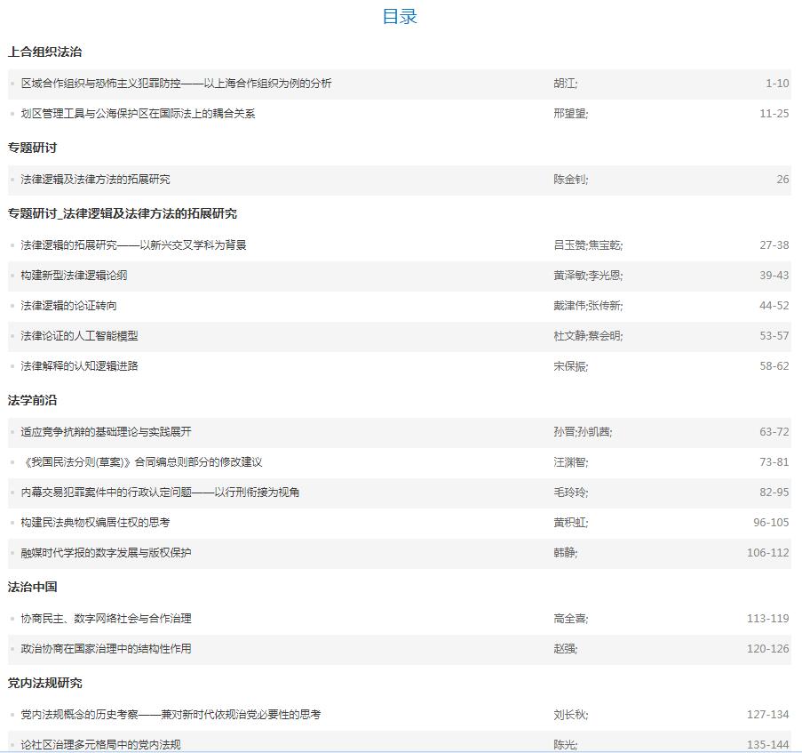This screenshot has width=802, height=753.
Task: Open the 法律逻辑的论证转向 article
Action: coord(68,306)
